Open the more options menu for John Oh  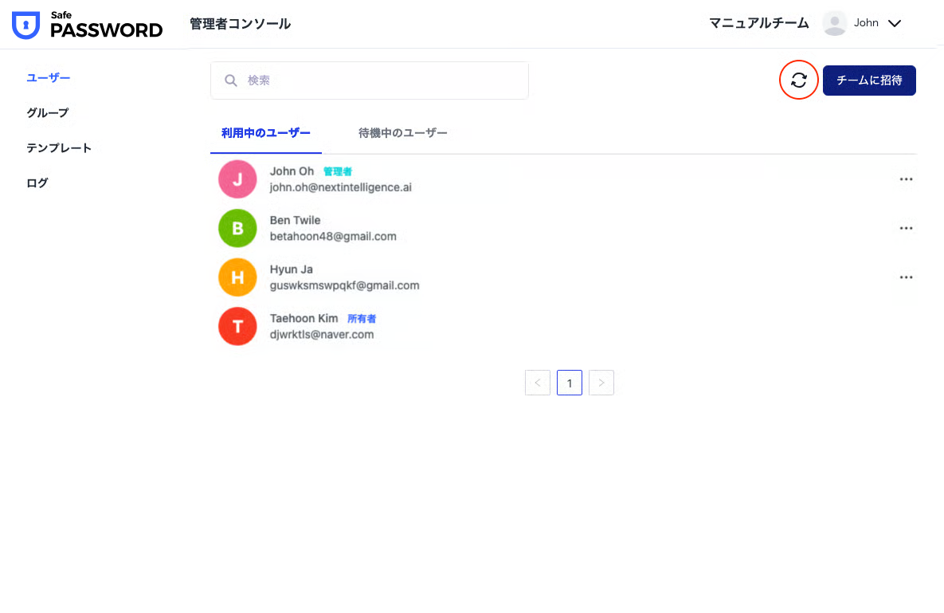pyautogui.click(x=906, y=179)
